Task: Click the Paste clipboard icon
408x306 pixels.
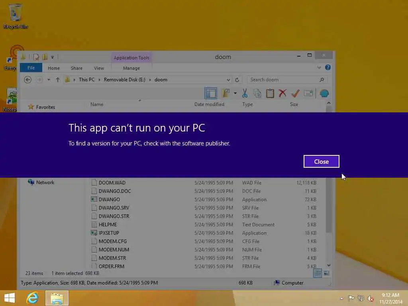Action: coord(270,93)
